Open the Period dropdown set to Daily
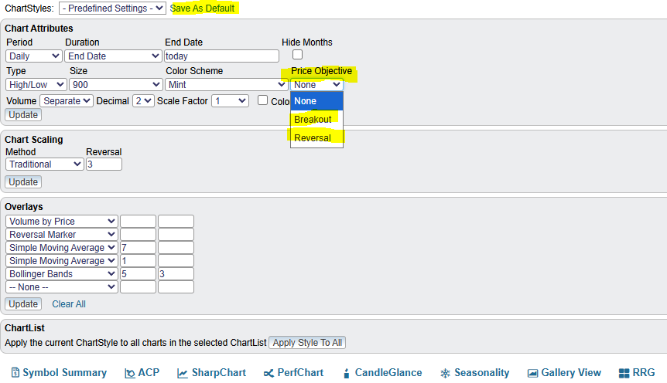Image resolution: width=667 pixels, height=383 pixels. [33, 56]
